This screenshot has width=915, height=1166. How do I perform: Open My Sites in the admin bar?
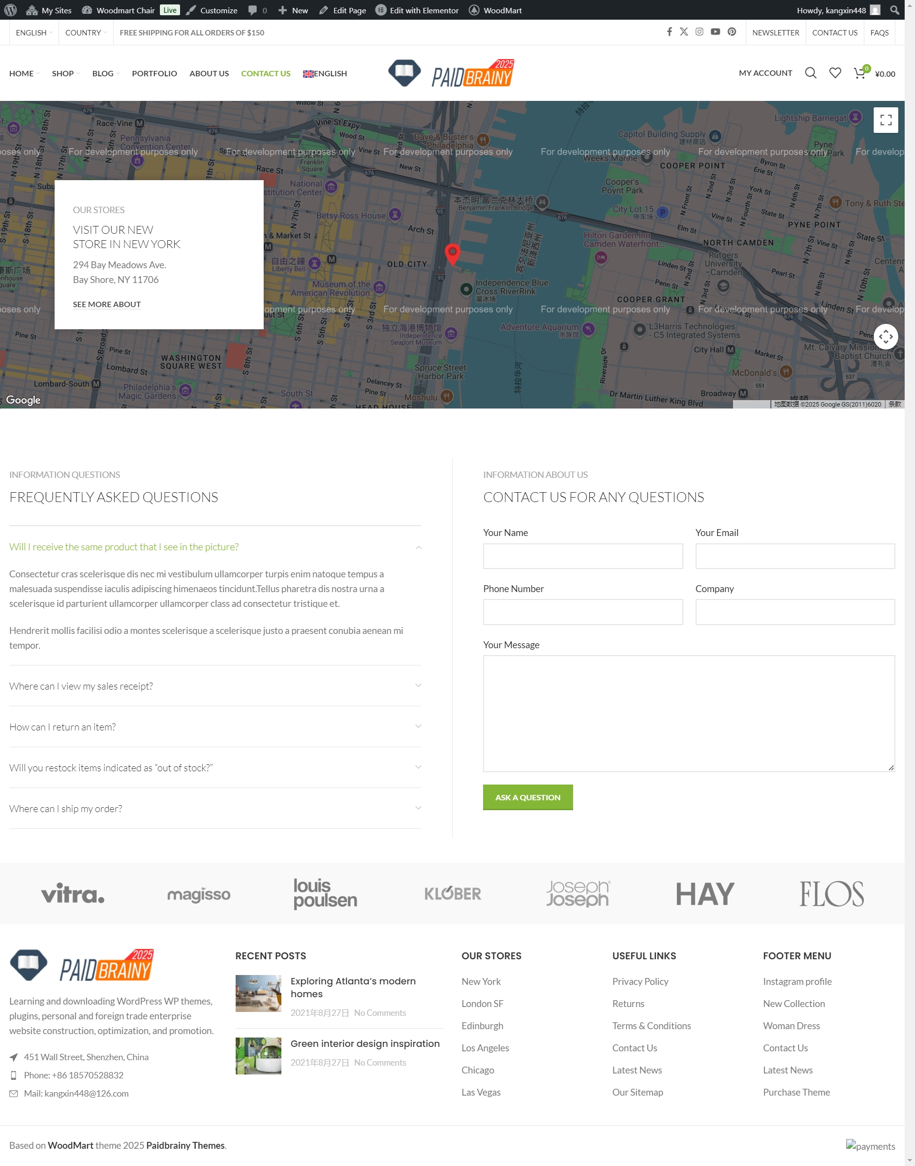(x=49, y=10)
